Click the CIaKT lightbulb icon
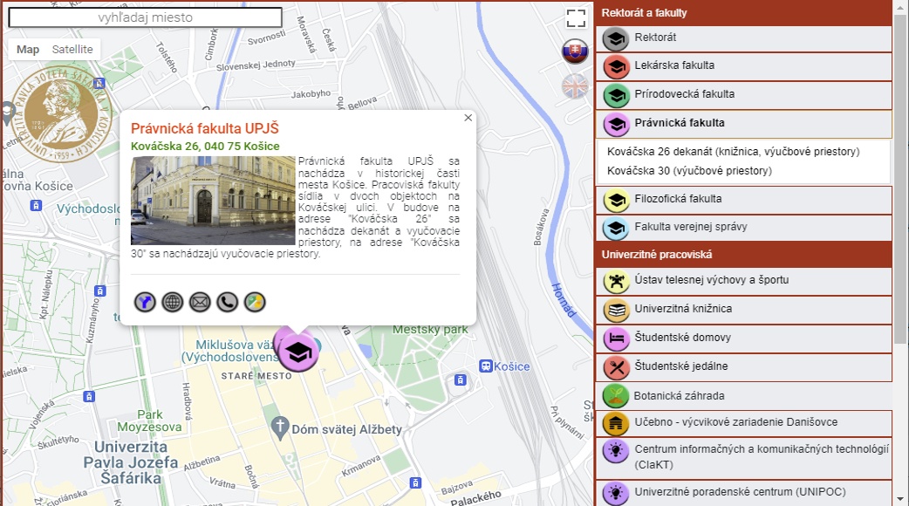This screenshot has width=909, height=506. [616, 451]
